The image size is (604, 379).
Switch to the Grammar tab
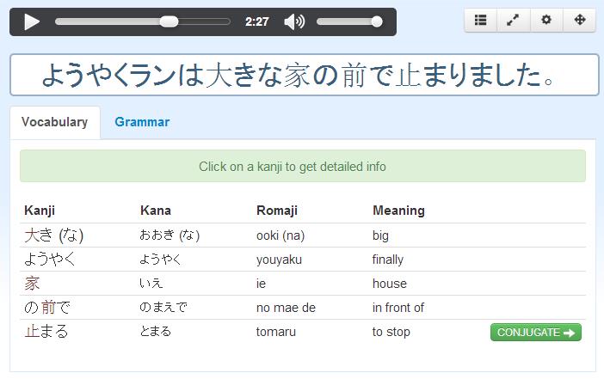point(142,122)
